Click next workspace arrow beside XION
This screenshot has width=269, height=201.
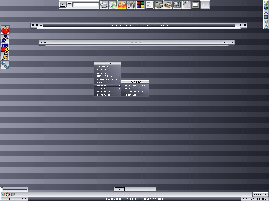click(x=25, y=199)
